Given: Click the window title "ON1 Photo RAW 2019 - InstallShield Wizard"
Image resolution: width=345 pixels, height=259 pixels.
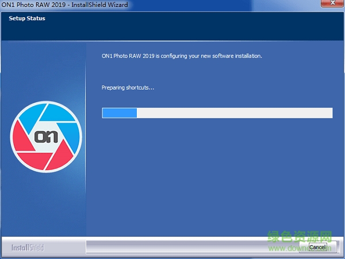Looking at the screenshot, I should click(x=64, y=5).
